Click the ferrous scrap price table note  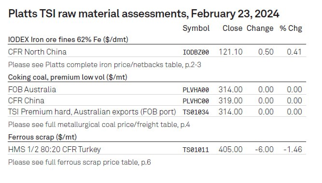tap(80, 162)
